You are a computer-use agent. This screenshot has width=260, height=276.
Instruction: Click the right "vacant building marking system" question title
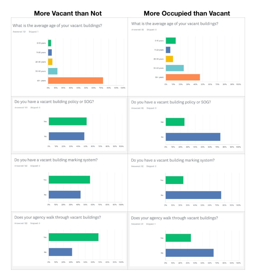(173, 160)
